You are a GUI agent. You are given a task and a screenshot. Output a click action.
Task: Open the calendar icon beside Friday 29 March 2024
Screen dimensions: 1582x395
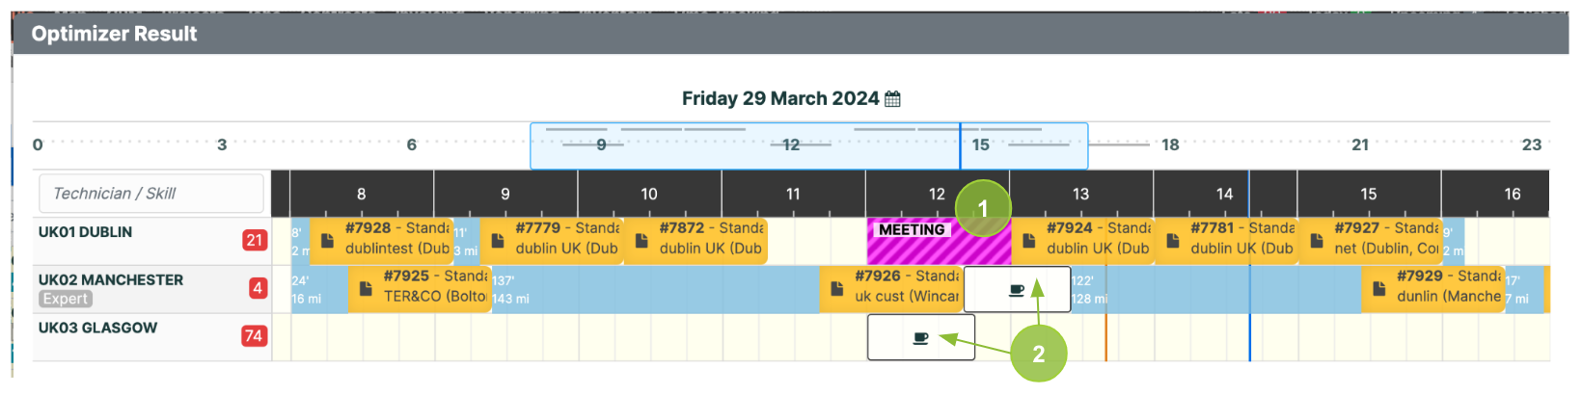click(892, 99)
